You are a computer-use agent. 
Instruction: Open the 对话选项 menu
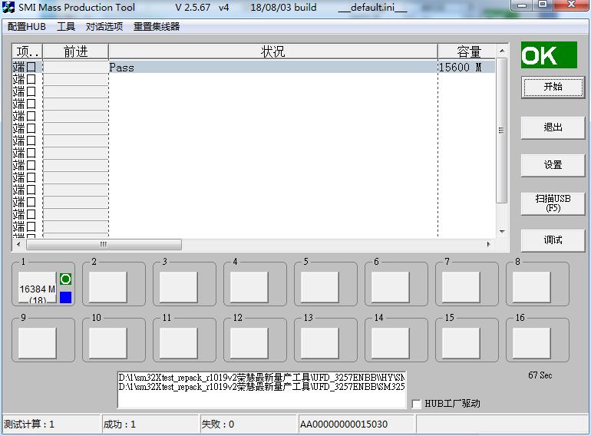tap(104, 27)
